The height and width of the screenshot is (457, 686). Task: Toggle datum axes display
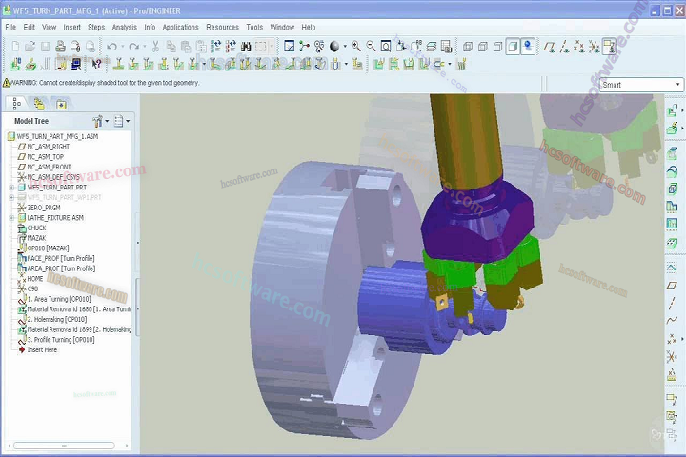pos(564,47)
